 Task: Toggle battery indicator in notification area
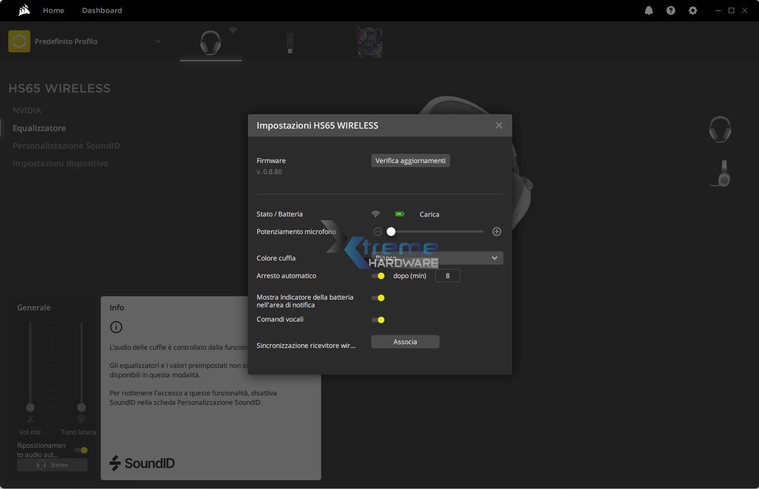378,298
